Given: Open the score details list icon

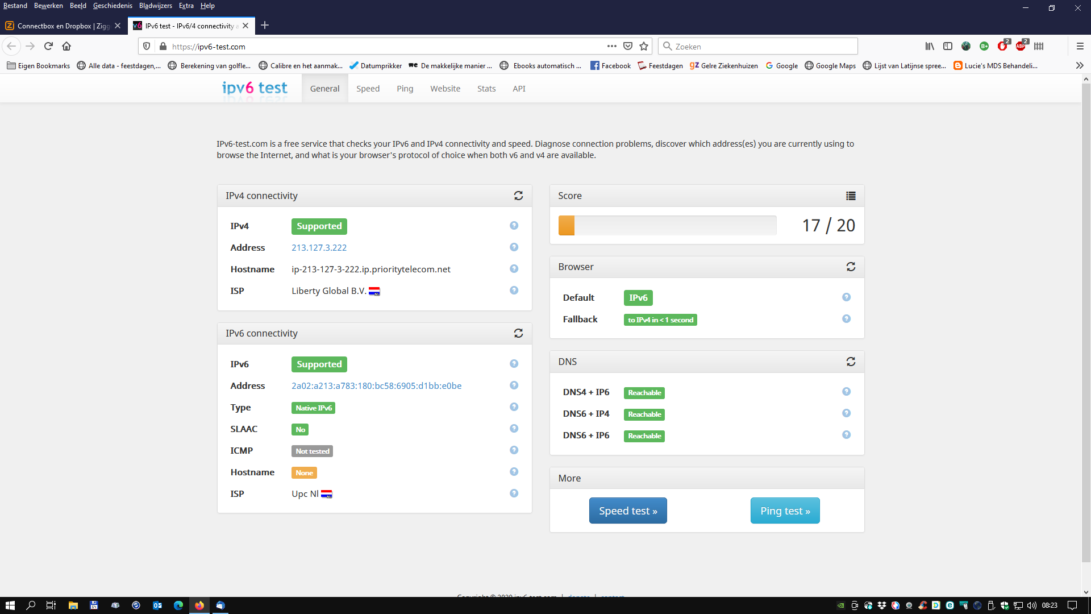Looking at the screenshot, I should coord(851,196).
